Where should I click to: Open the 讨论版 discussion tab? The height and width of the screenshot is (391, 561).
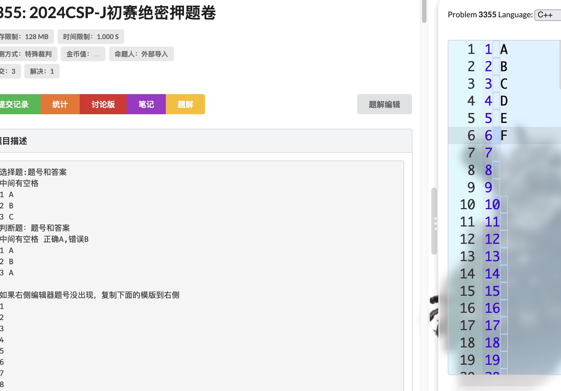click(103, 104)
